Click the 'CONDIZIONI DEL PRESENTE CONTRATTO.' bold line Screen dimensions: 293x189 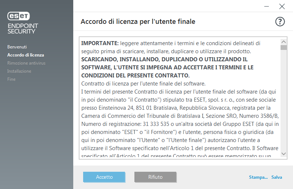(136, 76)
